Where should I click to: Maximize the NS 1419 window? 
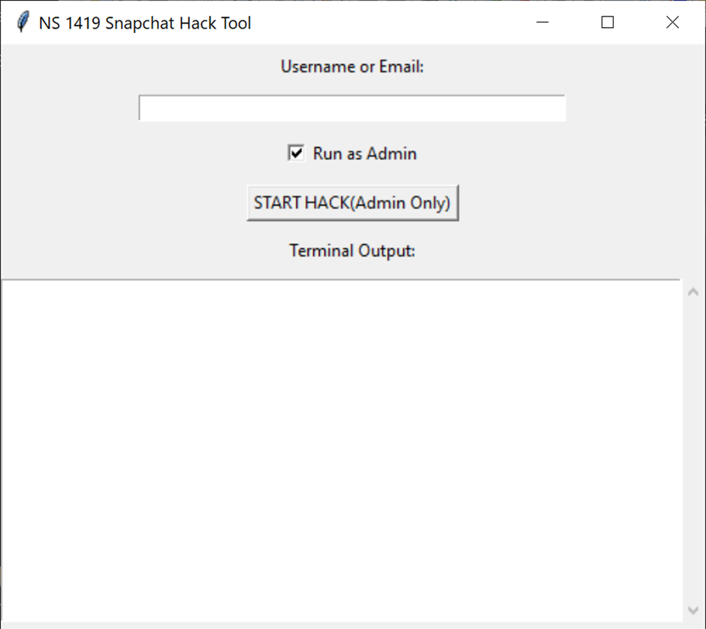(x=608, y=23)
